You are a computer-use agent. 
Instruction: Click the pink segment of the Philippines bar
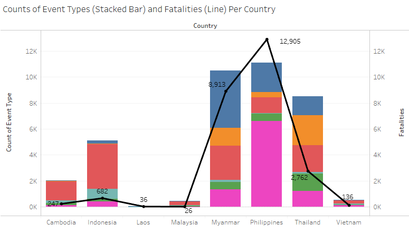(x=267, y=163)
